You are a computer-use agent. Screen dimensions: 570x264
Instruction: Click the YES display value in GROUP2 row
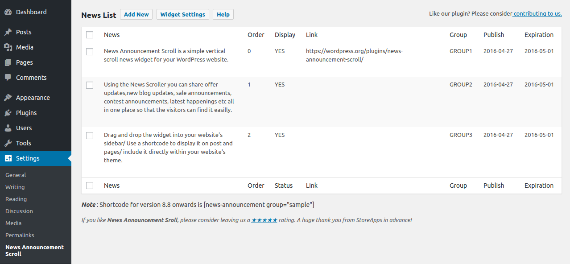pyautogui.click(x=280, y=85)
